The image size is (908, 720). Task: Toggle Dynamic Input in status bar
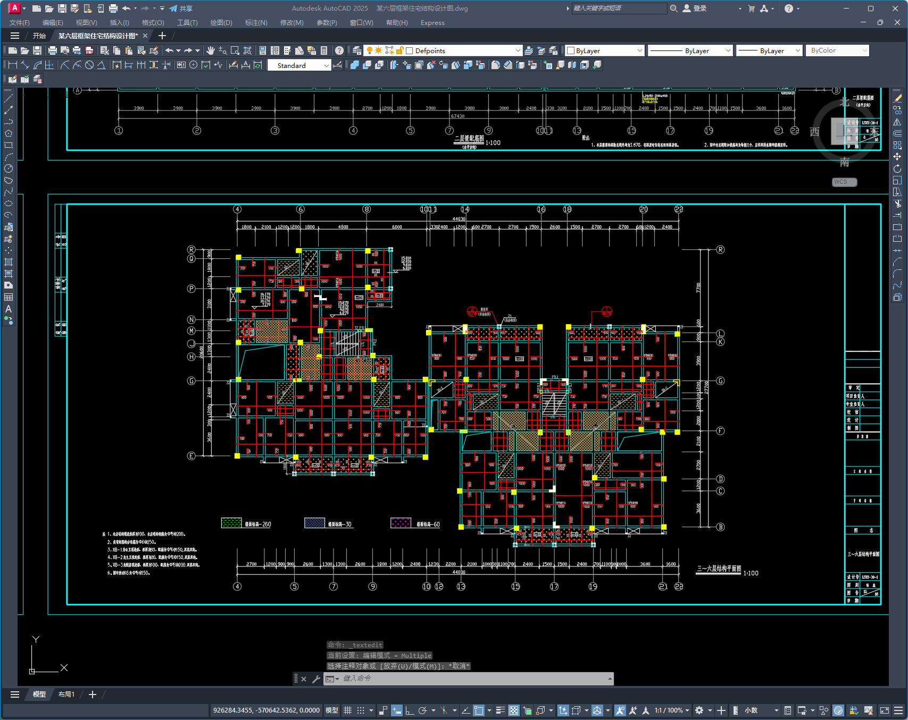(x=397, y=710)
